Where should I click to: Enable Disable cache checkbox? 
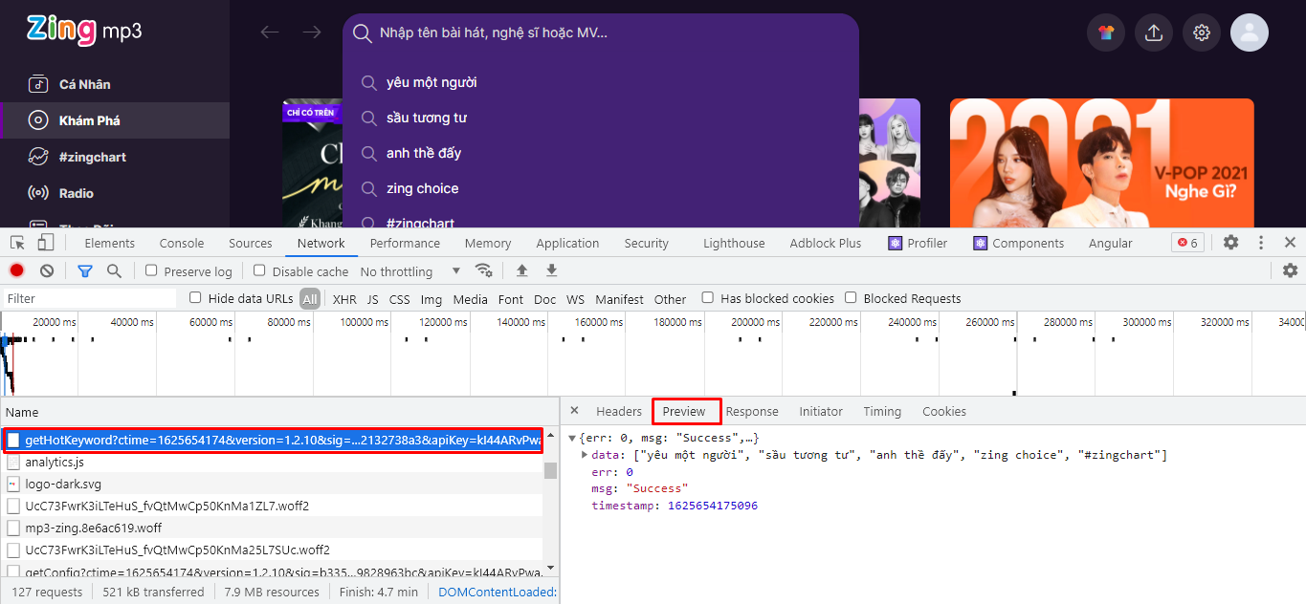pyautogui.click(x=259, y=270)
